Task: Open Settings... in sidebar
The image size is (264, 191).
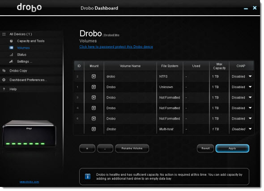Action: point(25,61)
